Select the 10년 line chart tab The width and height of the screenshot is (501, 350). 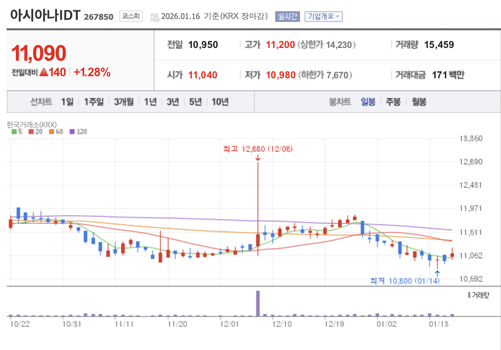point(220,102)
